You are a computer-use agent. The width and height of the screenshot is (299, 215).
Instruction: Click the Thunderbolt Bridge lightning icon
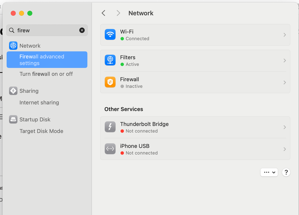point(110,127)
